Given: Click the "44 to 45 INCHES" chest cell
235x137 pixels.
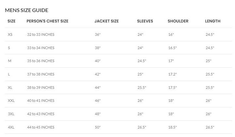Looking at the screenshot, I should [x=40, y=127].
